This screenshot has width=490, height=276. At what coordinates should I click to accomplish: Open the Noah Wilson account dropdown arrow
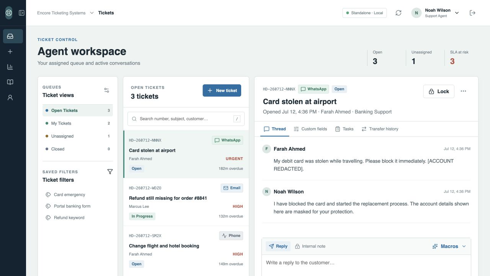tap(457, 13)
